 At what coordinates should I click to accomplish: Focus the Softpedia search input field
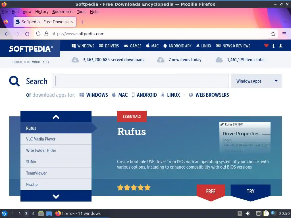click(x=140, y=81)
